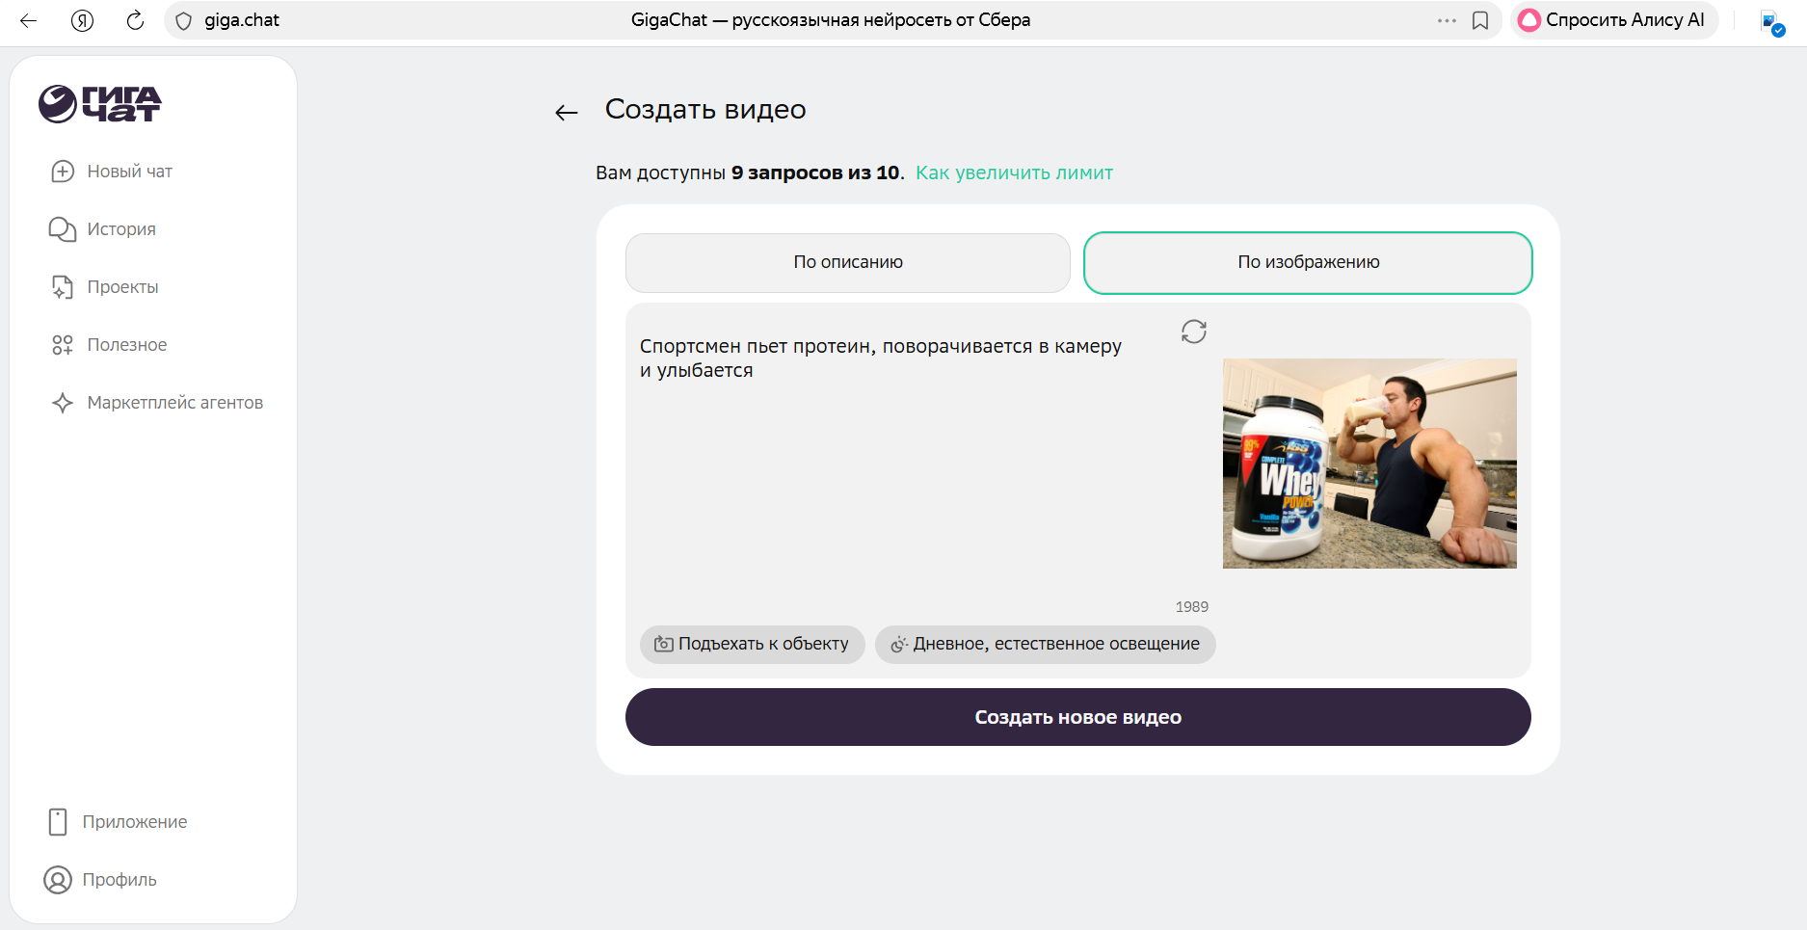Viewport: 1807px width, 930px height.
Task: Click the refresh prompt icon
Action: (1193, 332)
